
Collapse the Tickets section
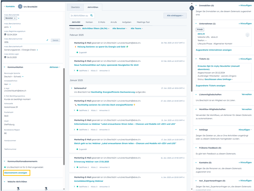point(196,59)
